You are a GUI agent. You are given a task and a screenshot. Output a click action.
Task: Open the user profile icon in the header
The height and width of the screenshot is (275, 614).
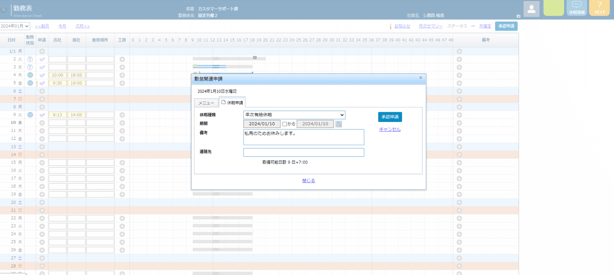pyautogui.click(x=531, y=9)
